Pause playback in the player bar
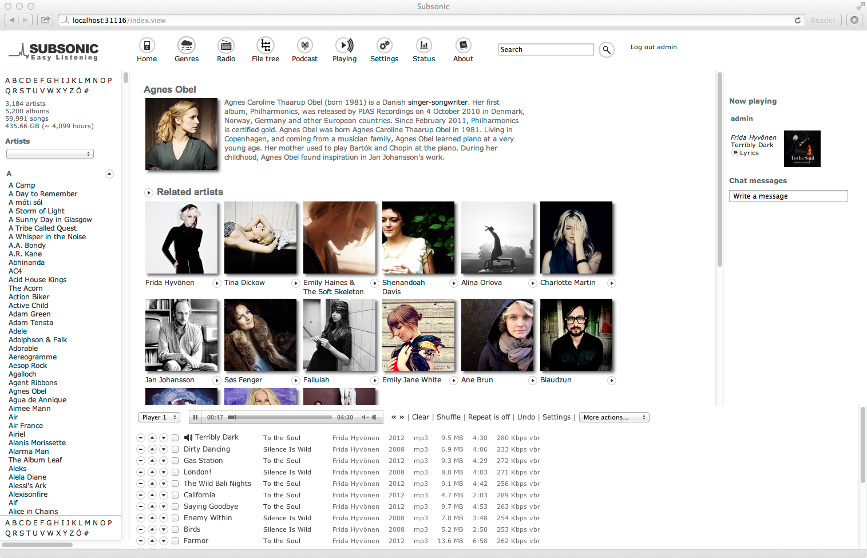 [x=196, y=417]
